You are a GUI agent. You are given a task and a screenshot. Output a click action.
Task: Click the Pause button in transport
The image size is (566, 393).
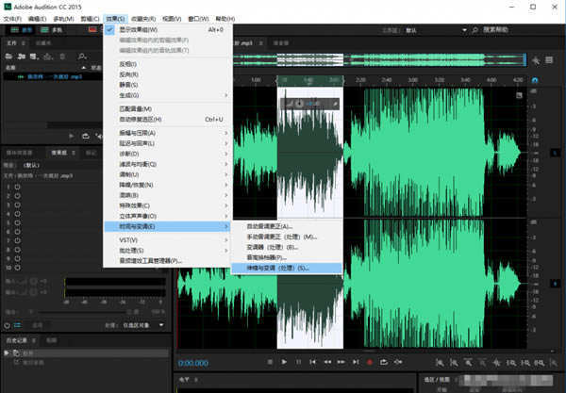[298, 362]
